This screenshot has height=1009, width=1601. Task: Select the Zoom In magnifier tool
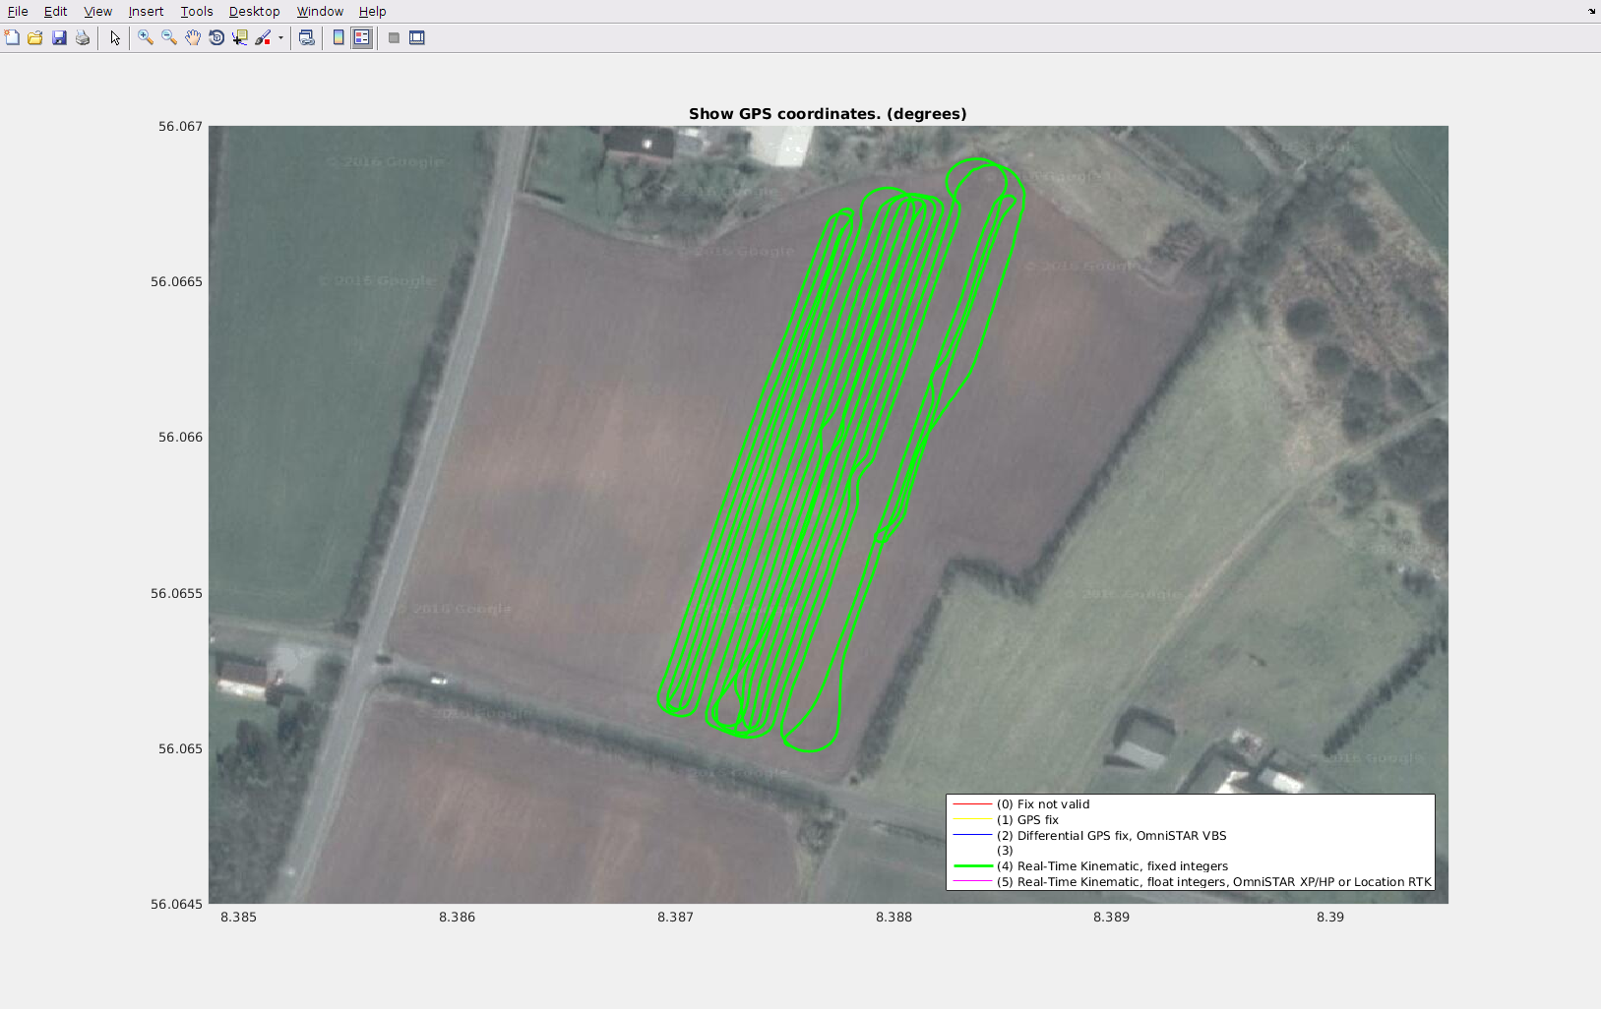coord(146,37)
